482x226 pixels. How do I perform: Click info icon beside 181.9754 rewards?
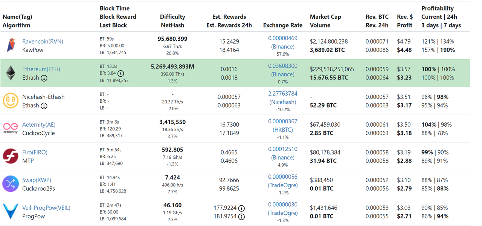pos(242,217)
